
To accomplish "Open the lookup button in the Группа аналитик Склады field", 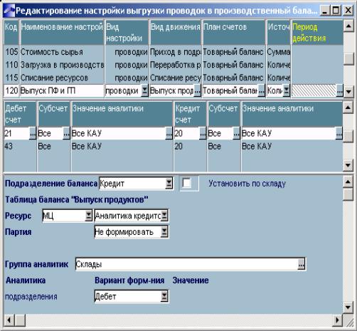I will click(302, 264).
